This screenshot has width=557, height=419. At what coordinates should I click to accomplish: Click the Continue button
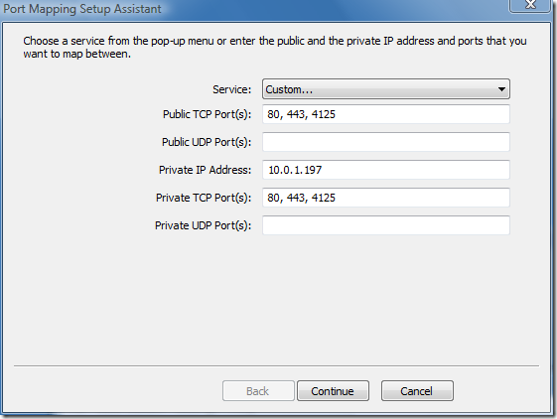[x=333, y=391]
